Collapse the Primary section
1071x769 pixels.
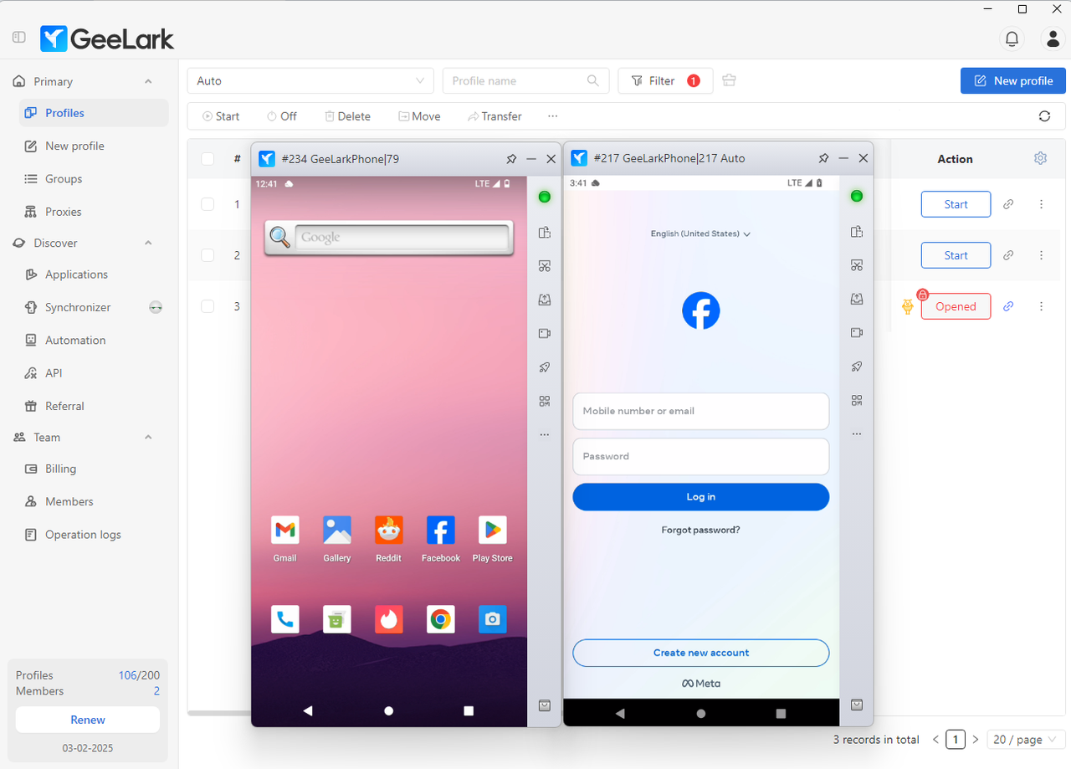148,81
